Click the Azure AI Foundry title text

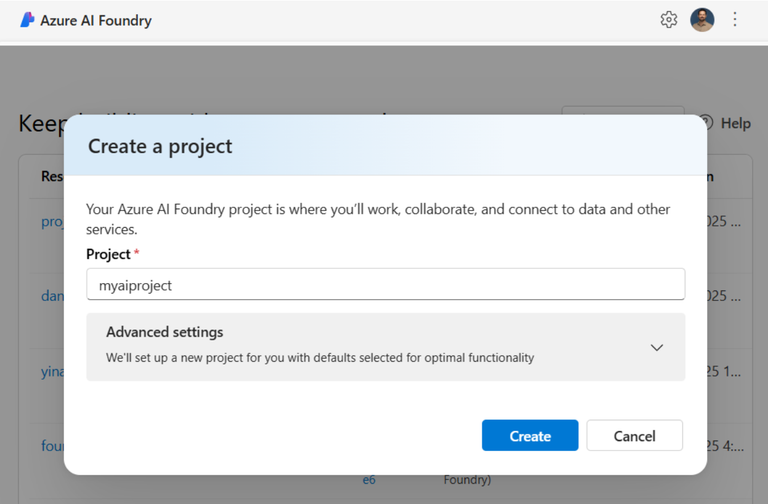[x=96, y=20]
